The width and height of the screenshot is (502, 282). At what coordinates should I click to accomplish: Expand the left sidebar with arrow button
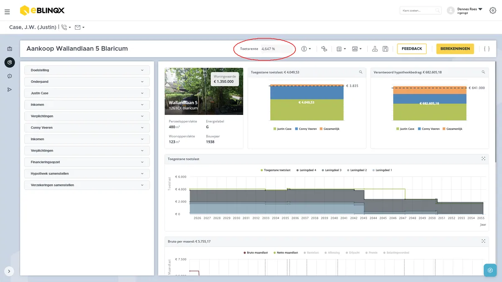tap(9, 271)
